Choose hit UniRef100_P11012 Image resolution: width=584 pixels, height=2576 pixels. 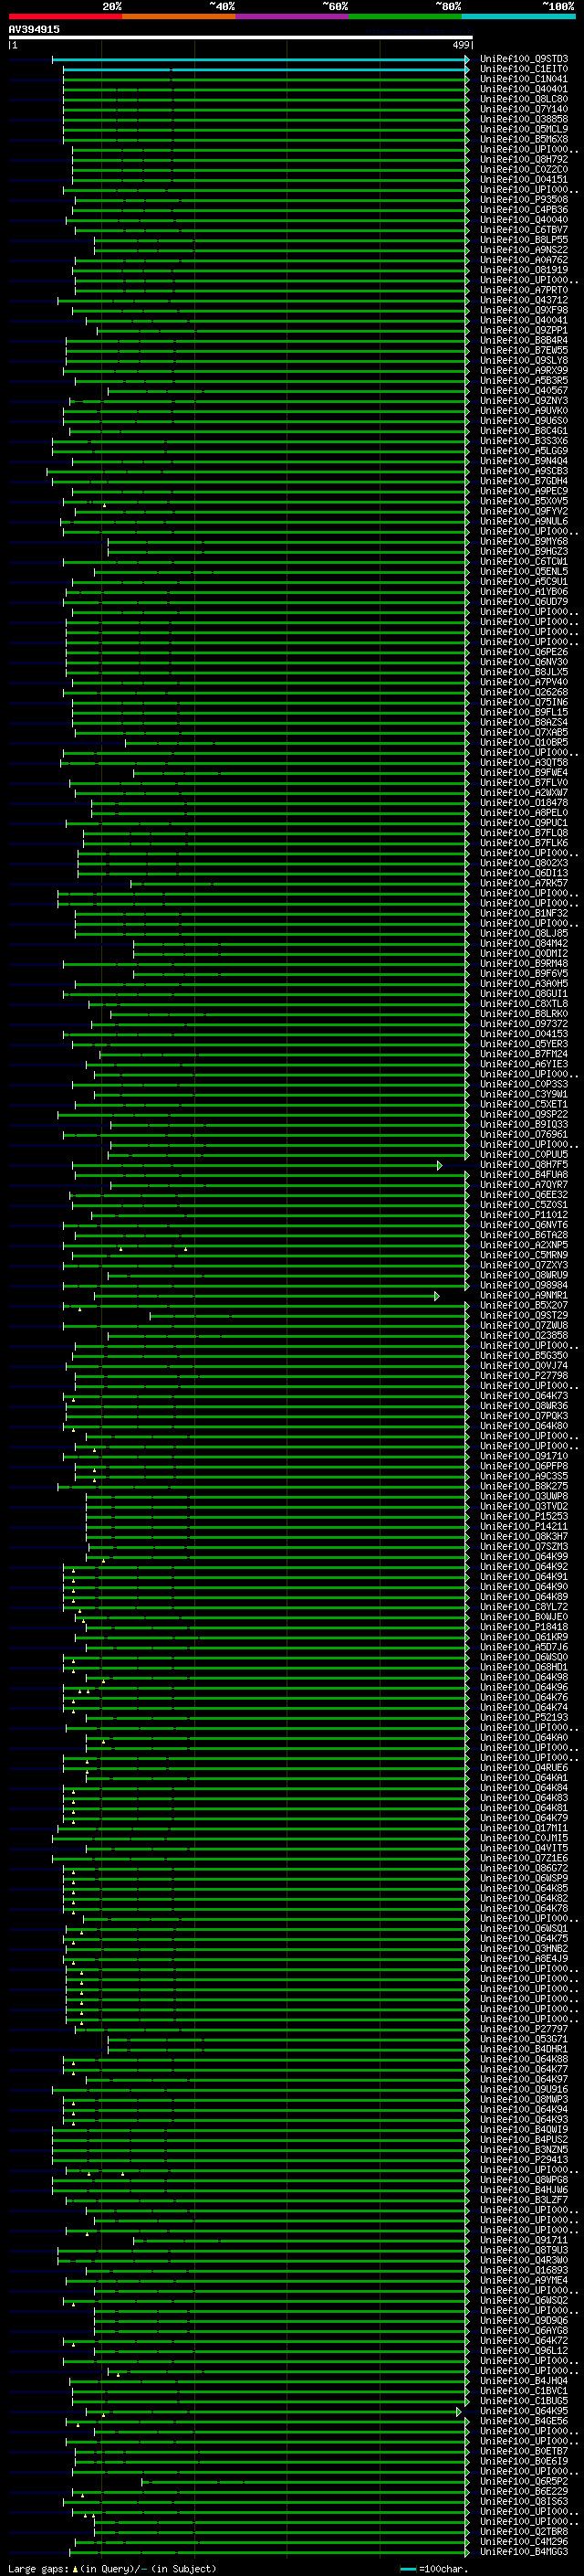pos(523,1215)
